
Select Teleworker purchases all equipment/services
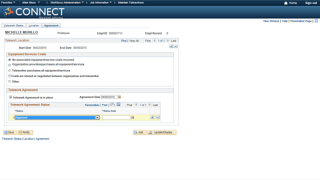coord(9,70)
